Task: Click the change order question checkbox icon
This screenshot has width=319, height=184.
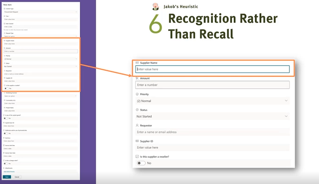Action: pyautogui.click(x=4, y=161)
